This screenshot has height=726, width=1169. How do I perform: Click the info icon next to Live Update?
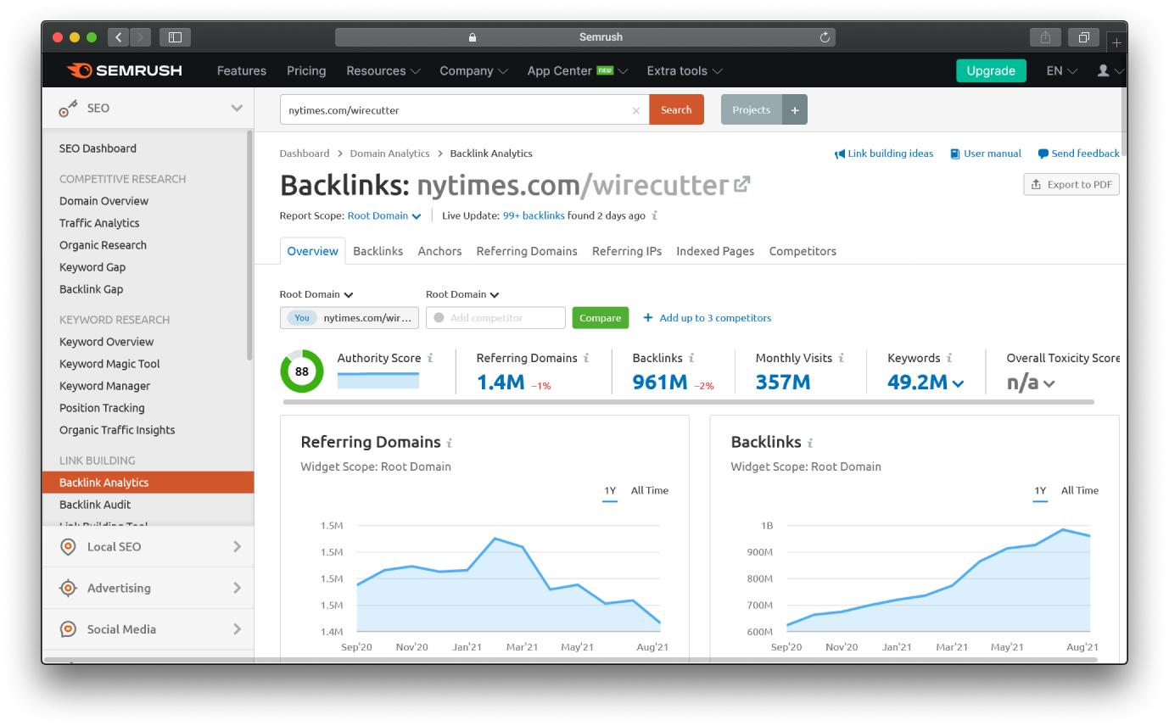click(x=655, y=215)
